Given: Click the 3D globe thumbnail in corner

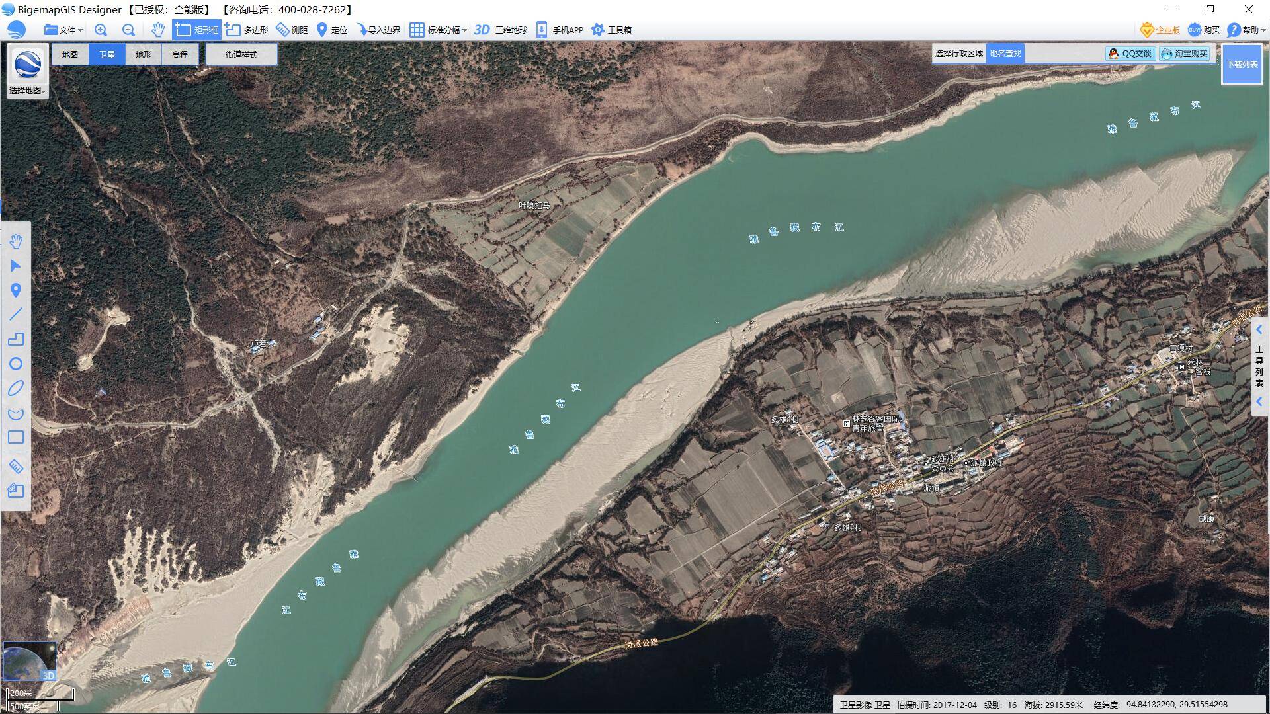Looking at the screenshot, I should tap(29, 661).
